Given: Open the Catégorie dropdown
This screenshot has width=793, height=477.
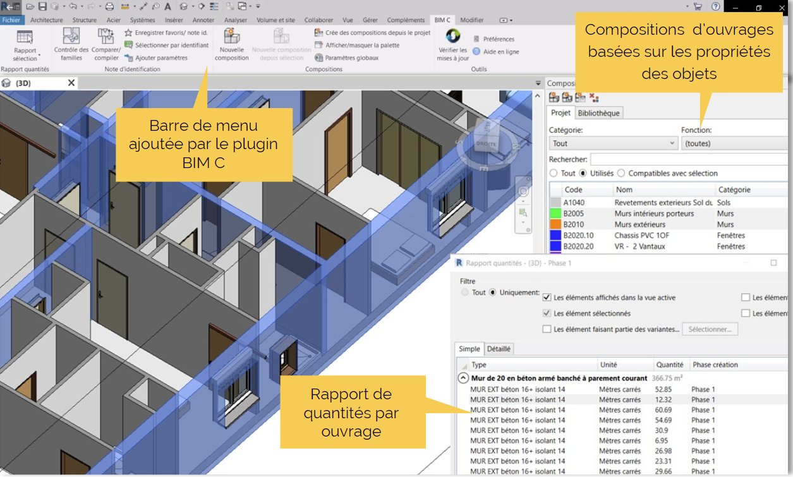Looking at the screenshot, I should [x=613, y=143].
